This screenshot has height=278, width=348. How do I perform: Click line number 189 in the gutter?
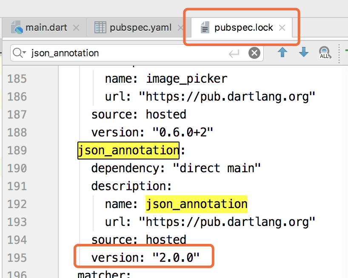point(17,151)
